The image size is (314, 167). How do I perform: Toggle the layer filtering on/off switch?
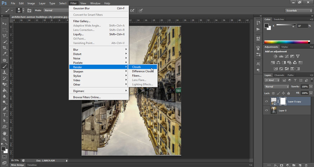coord(312,80)
